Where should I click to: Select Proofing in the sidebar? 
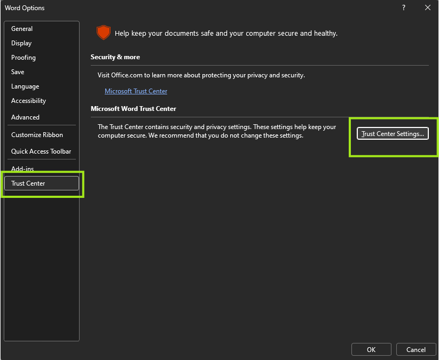23,58
